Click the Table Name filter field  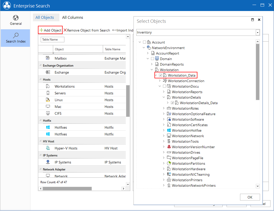52,40
